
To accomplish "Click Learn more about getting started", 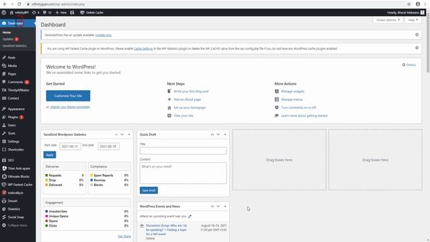I will coord(304,116).
